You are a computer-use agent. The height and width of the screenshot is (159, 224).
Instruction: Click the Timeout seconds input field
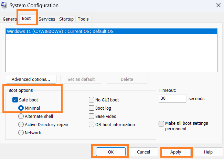(x=172, y=98)
